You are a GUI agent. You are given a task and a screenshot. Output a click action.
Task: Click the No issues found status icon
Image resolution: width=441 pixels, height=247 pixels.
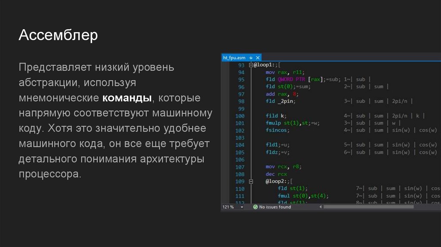tap(255, 207)
